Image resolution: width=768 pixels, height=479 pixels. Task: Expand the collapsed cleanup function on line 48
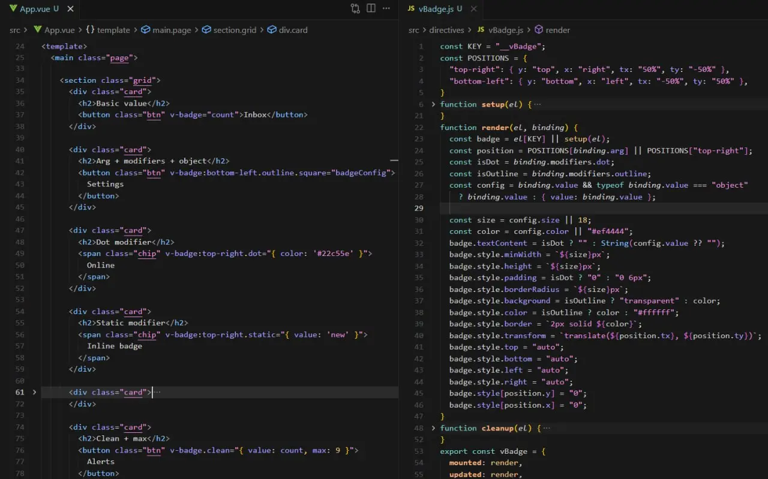[x=433, y=427]
